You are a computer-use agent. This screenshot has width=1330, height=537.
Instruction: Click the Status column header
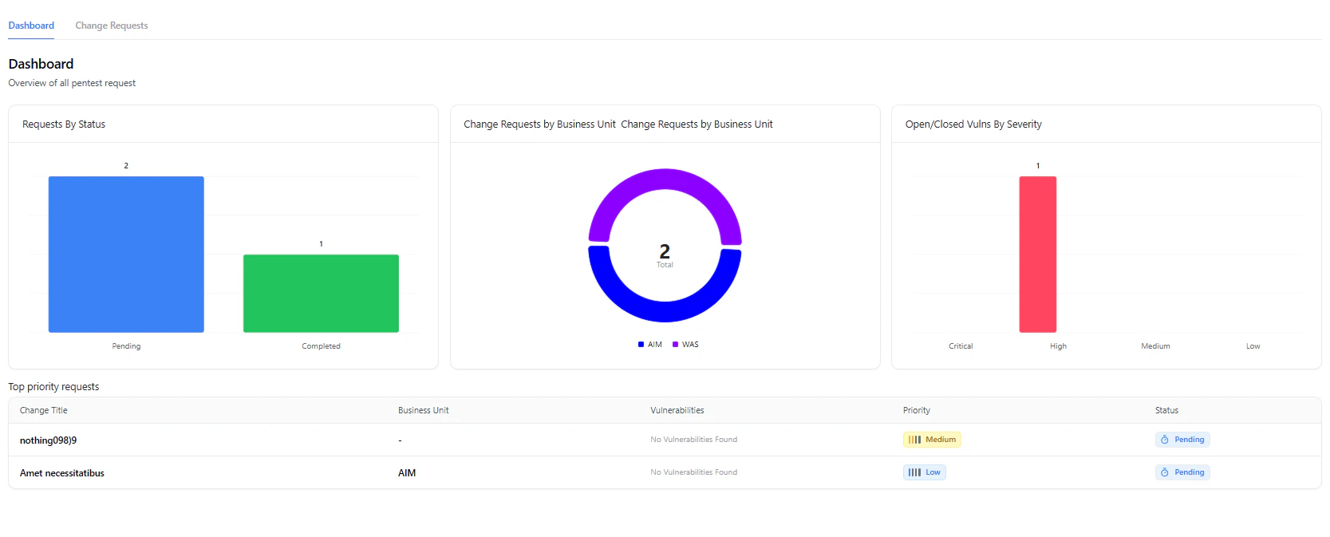(x=1166, y=410)
